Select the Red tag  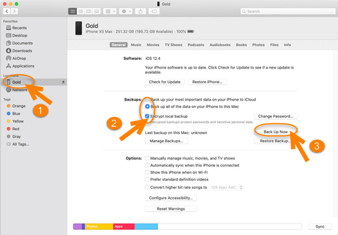pos(13,129)
